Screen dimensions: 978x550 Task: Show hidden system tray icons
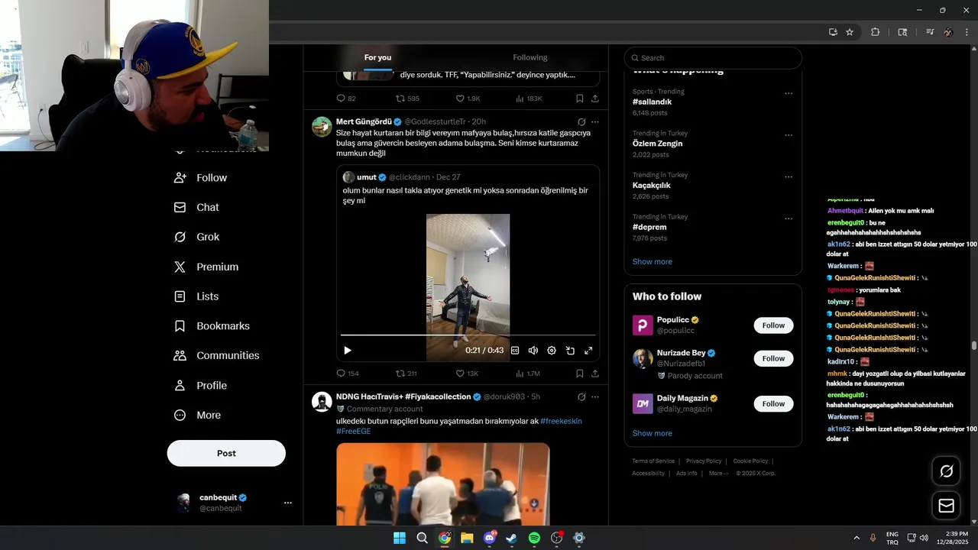(x=857, y=538)
